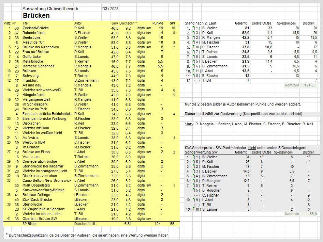This screenshot has height=242, width=323.
Task: Select the 'D3 / 2023' cell
Action: tap(110, 9)
